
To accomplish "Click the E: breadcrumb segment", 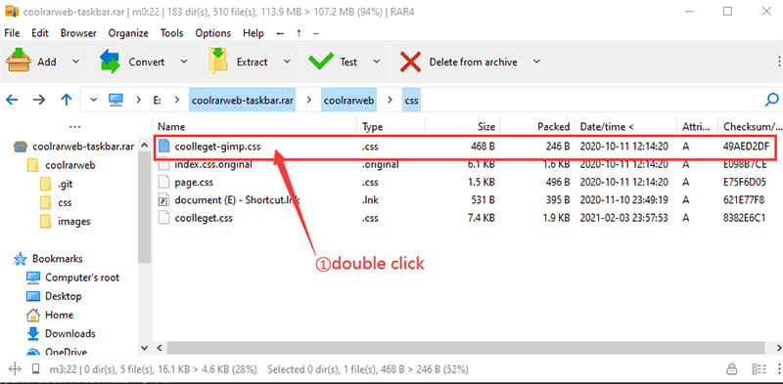I will point(157,100).
